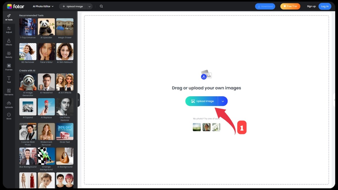Open the AI Photo Editor dropdown

(43, 6)
